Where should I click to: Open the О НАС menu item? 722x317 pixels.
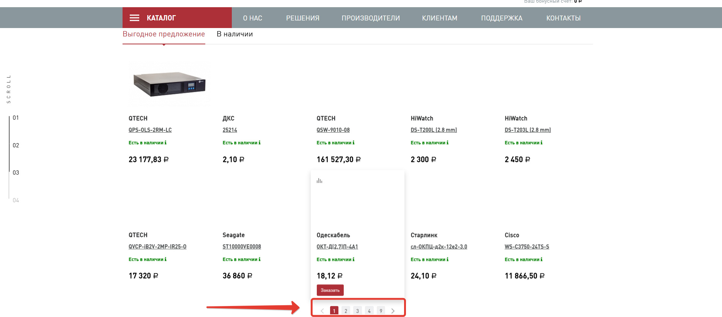pyautogui.click(x=253, y=18)
